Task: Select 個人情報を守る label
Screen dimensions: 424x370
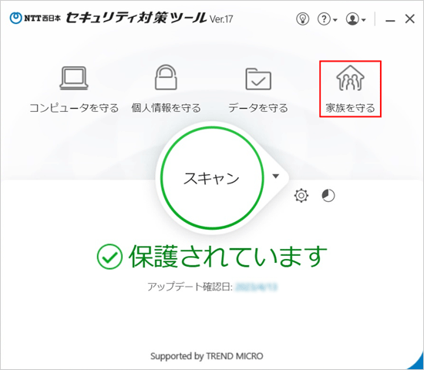Action: 166,108
